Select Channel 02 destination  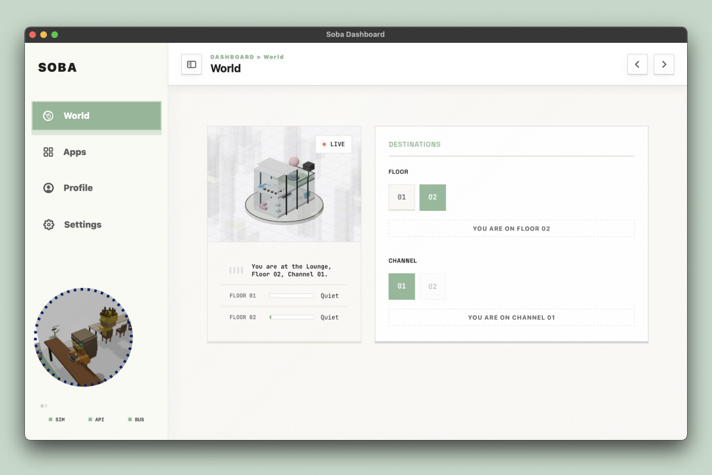pos(433,286)
